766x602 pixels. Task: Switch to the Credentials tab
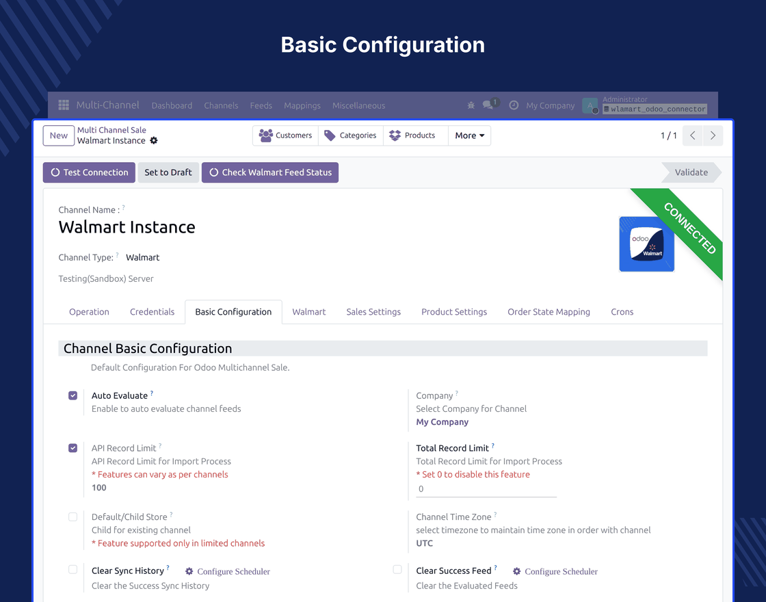pyautogui.click(x=152, y=312)
